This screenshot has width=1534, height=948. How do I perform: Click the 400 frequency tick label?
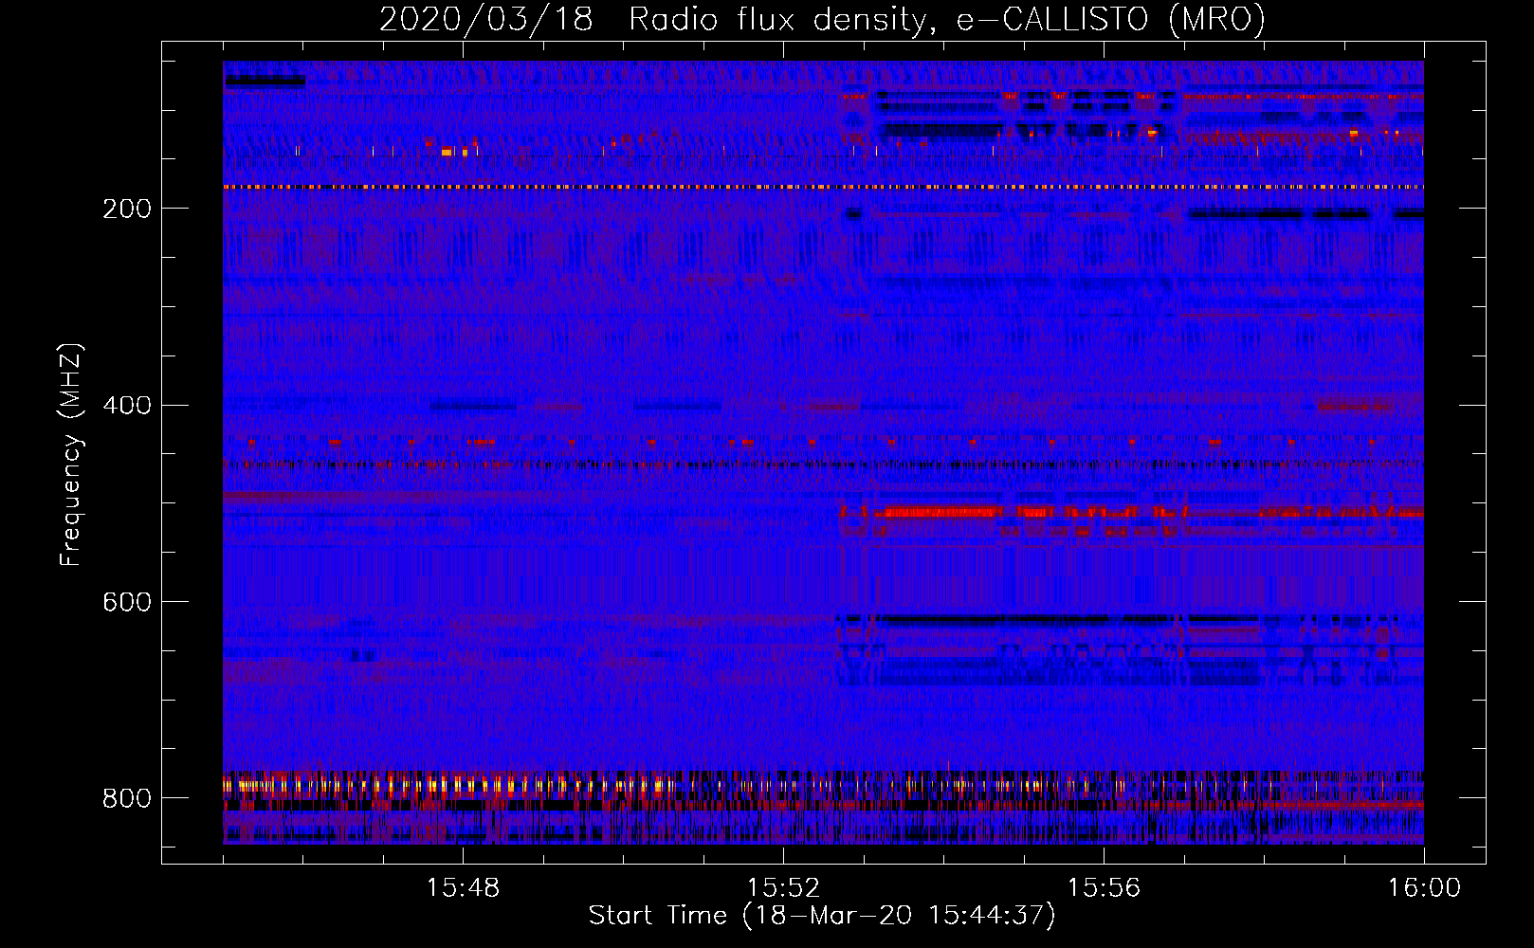127,406
